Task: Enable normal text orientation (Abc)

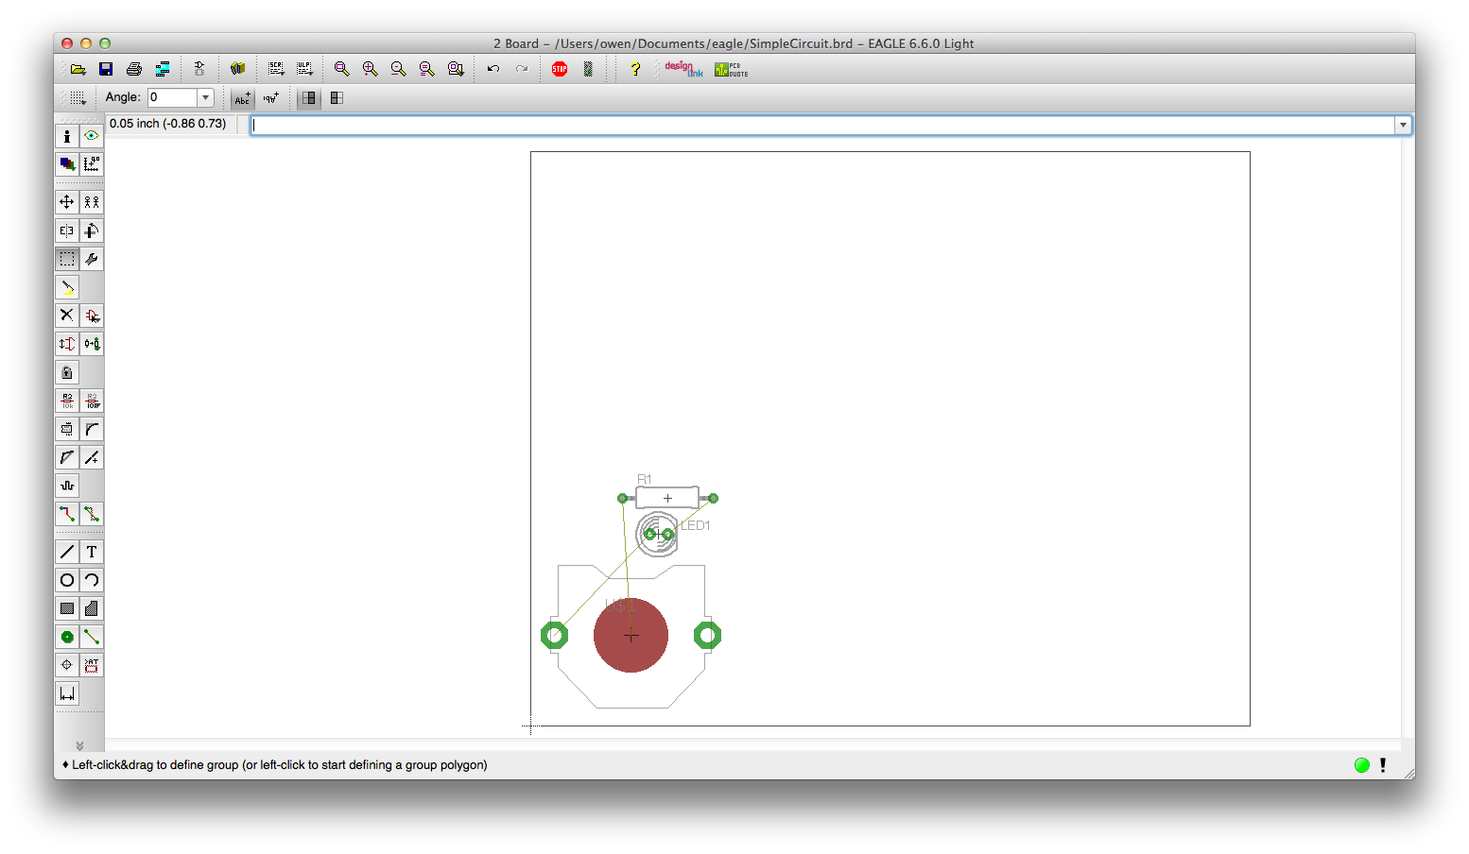Action: (243, 97)
